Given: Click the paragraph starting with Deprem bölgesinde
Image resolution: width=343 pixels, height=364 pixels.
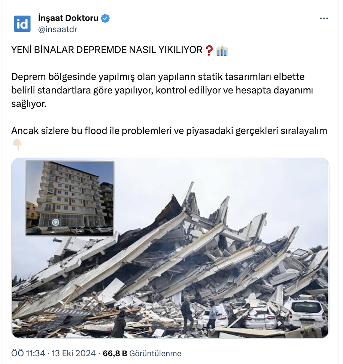Looking at the screenshot, I should point(162,90).
